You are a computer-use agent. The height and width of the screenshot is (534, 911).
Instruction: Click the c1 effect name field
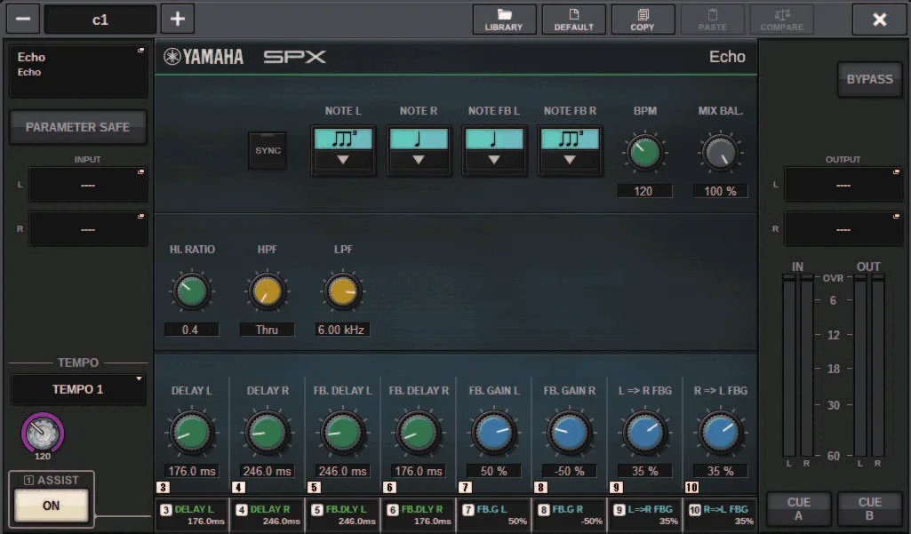(x=100, y=20)
